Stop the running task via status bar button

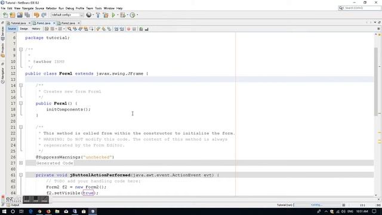pos(344,205)
